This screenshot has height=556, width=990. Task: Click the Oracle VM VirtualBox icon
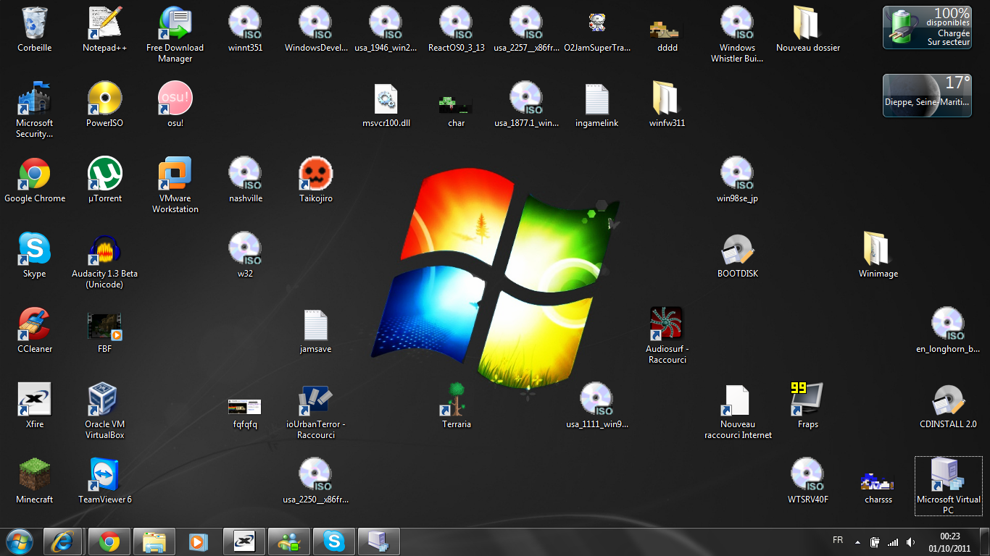coord(104,400)
